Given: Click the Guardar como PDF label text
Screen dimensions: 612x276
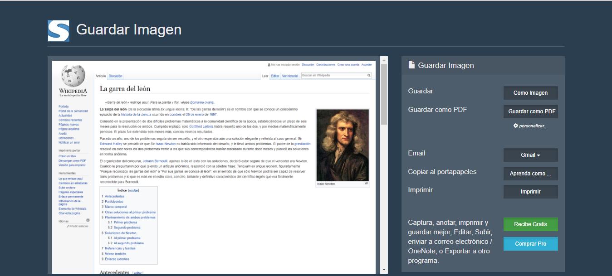Looking at the screenshot, I should click(437, 110).
